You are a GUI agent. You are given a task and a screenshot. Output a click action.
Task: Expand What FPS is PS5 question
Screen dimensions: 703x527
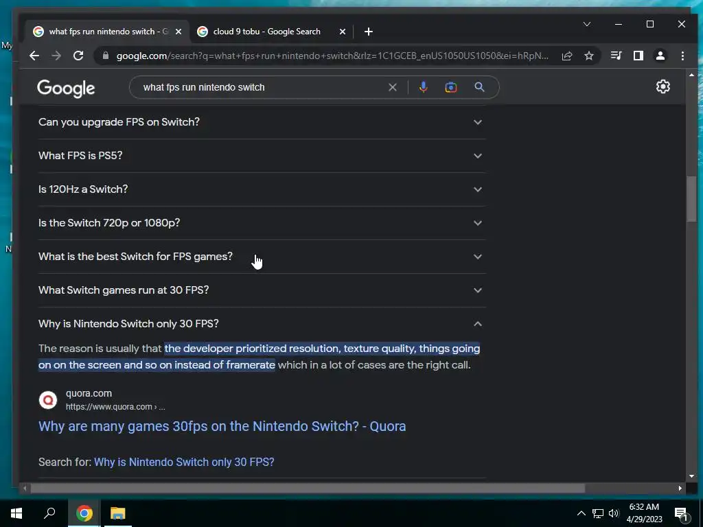coord(262,156)
